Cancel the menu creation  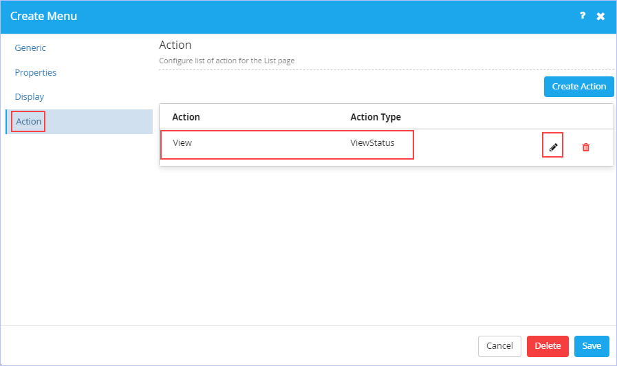(499, 346)
